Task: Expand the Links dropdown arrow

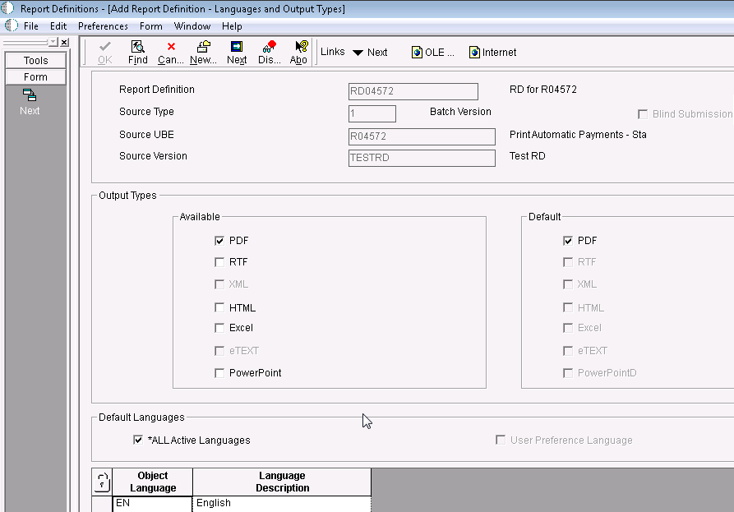Action: point(358,53)
